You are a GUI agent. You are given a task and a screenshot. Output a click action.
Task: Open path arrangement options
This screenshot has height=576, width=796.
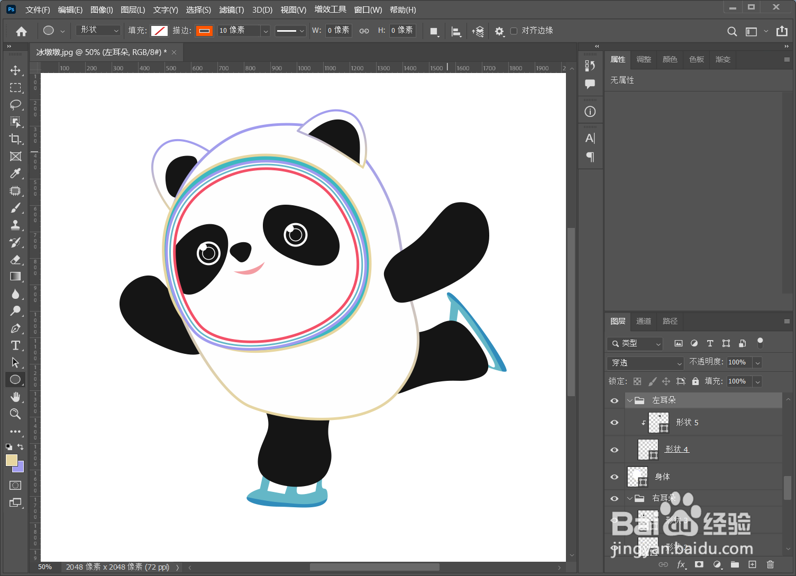[478, 31]
